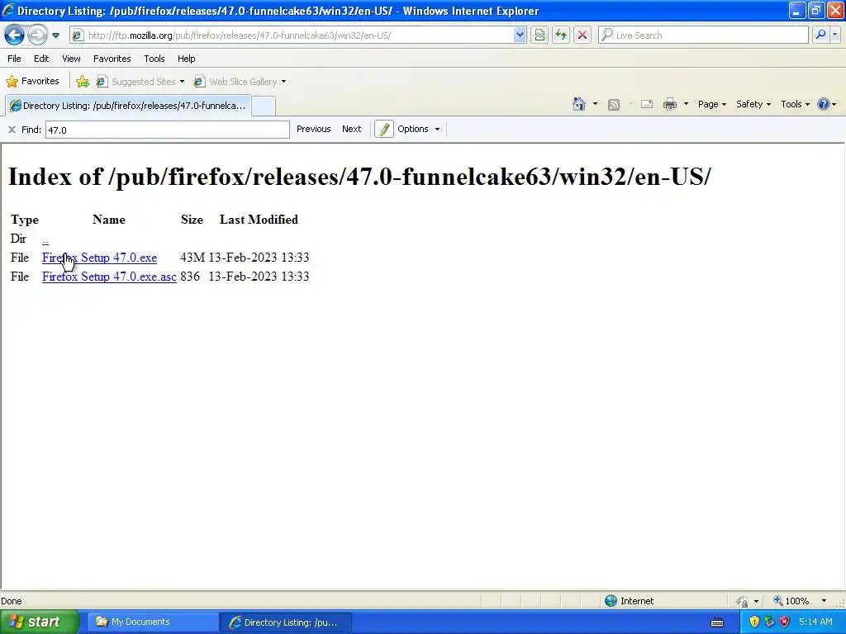Click the red shield security alert tray icon
Viewport: 846px width, 634px height.
click(x=785, y=622)
